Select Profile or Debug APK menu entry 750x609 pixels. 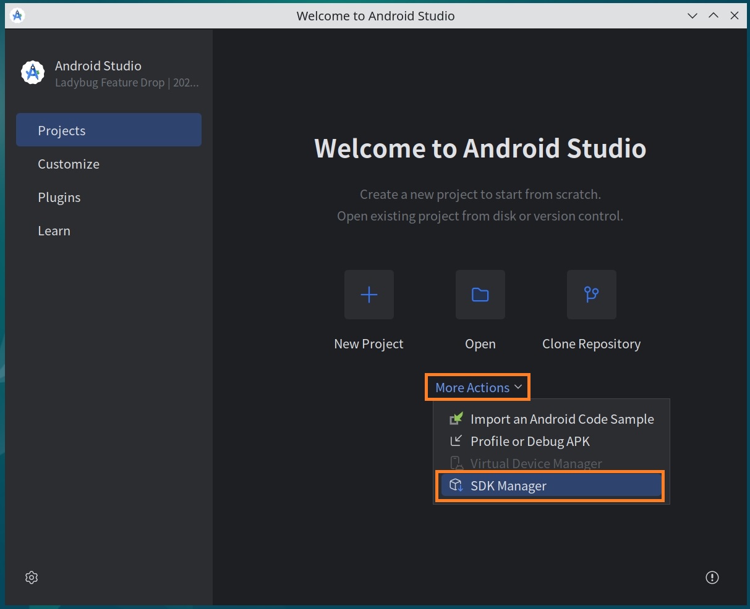(x=530, y=441)
